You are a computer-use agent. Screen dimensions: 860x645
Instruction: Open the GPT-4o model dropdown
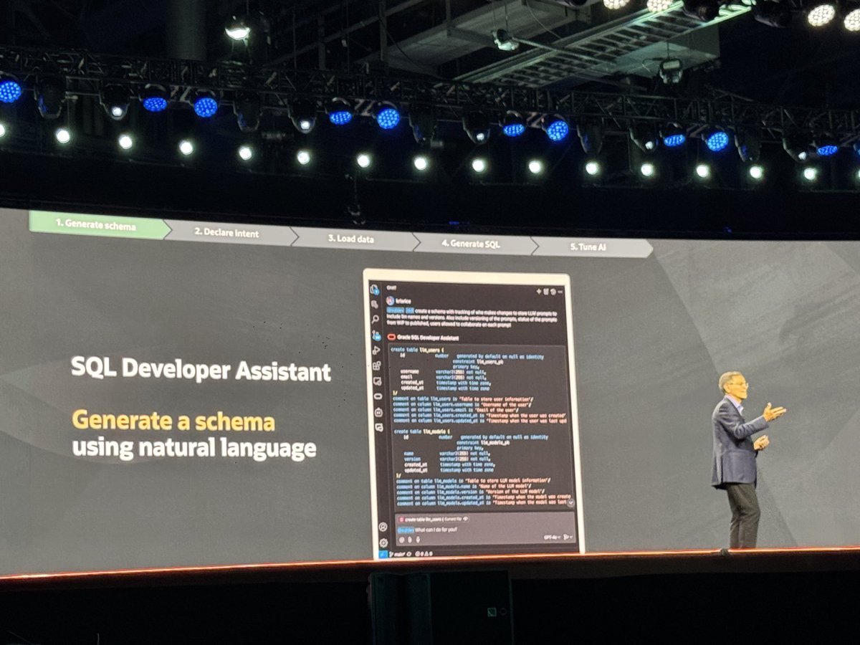(552, 537)
